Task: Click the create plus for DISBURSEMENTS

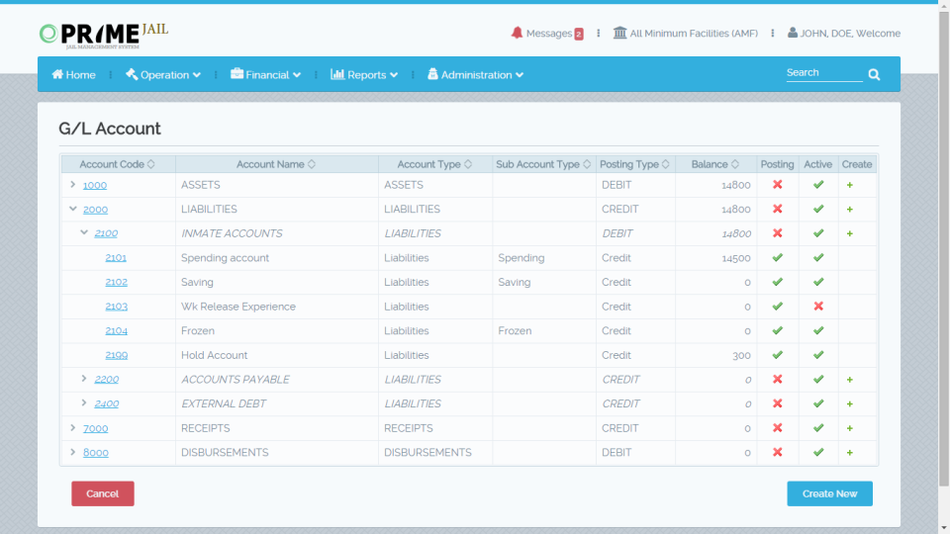Action: [849, 452]
